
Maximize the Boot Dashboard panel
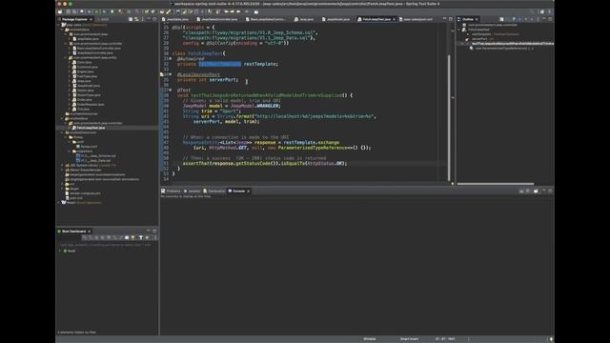154,231
